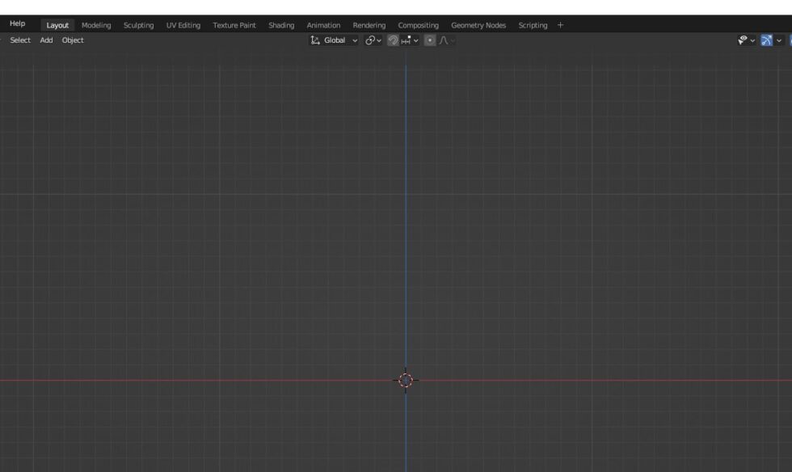The width and height of the screenshot is (792, 472).
Task: Expand the snap settings chevron
Action: click(416, 40)
